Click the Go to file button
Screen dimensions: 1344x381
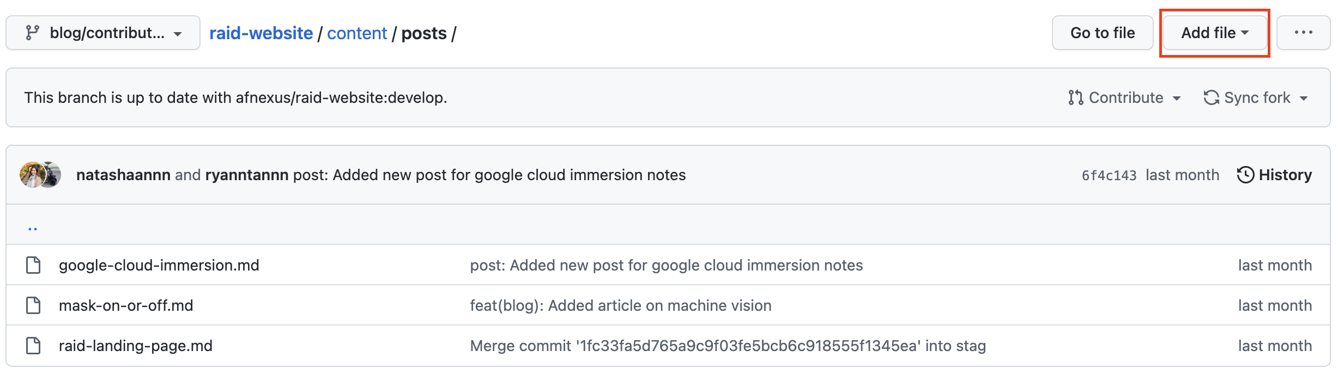tap(1102, 33)
